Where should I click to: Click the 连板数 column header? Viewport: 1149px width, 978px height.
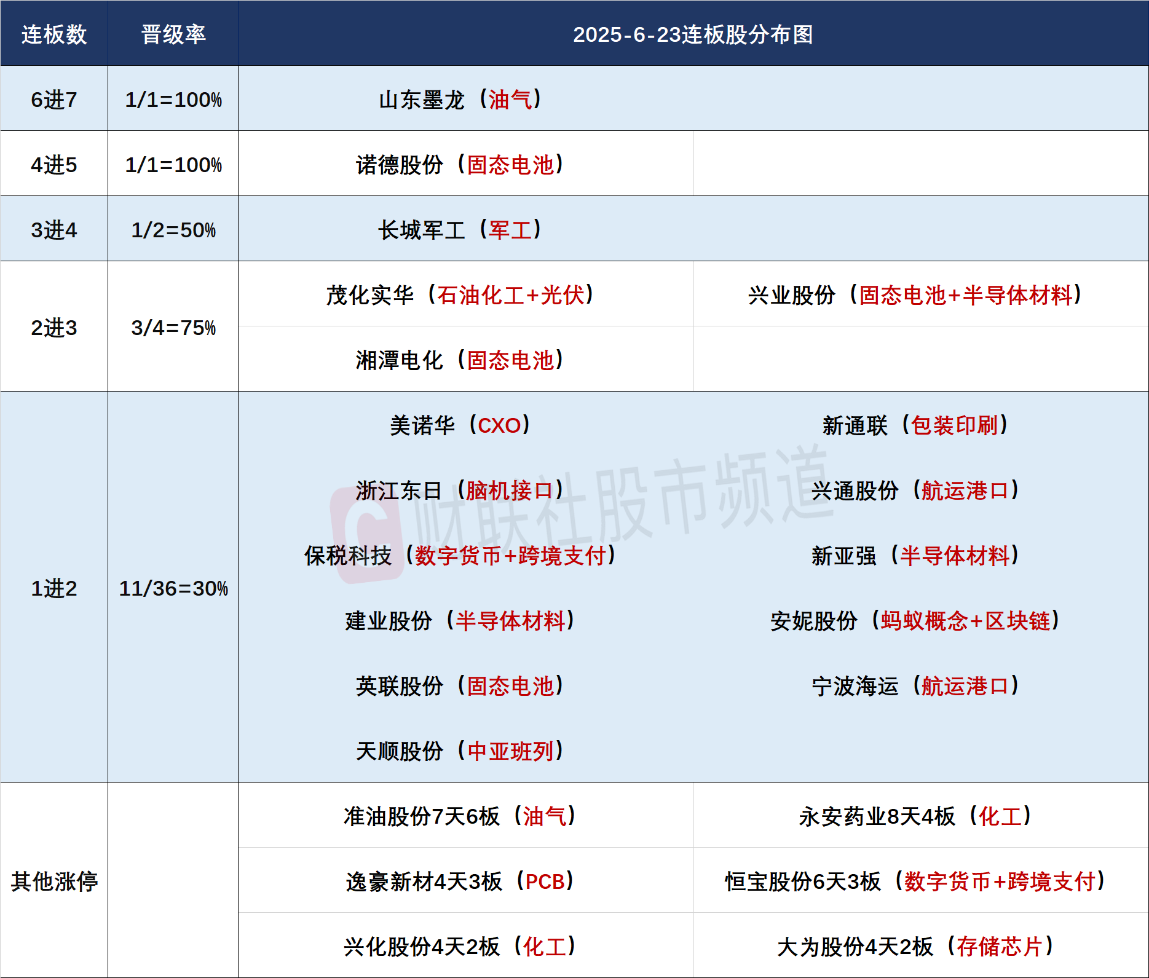pyautogui.click(x=54, y=33)
